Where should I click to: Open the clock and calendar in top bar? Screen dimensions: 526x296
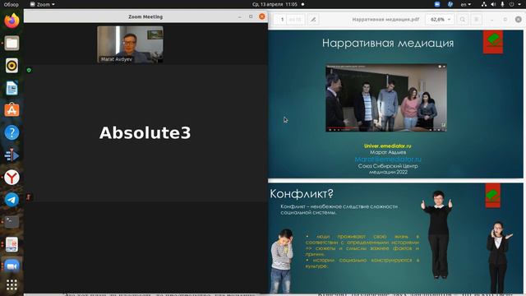click(275, 4)
